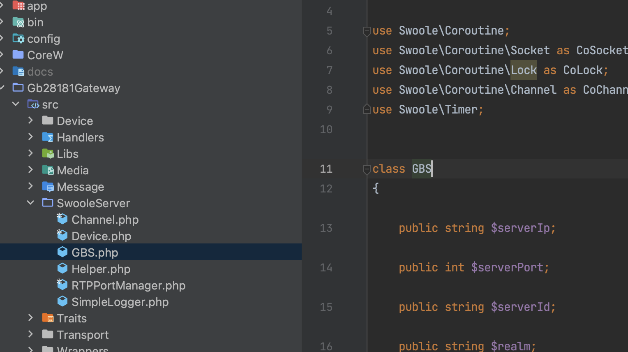The width and height of the screenshot is (628, 352).
Task: Click the RTPPortManager.php file icon
Action: [62, 285]
